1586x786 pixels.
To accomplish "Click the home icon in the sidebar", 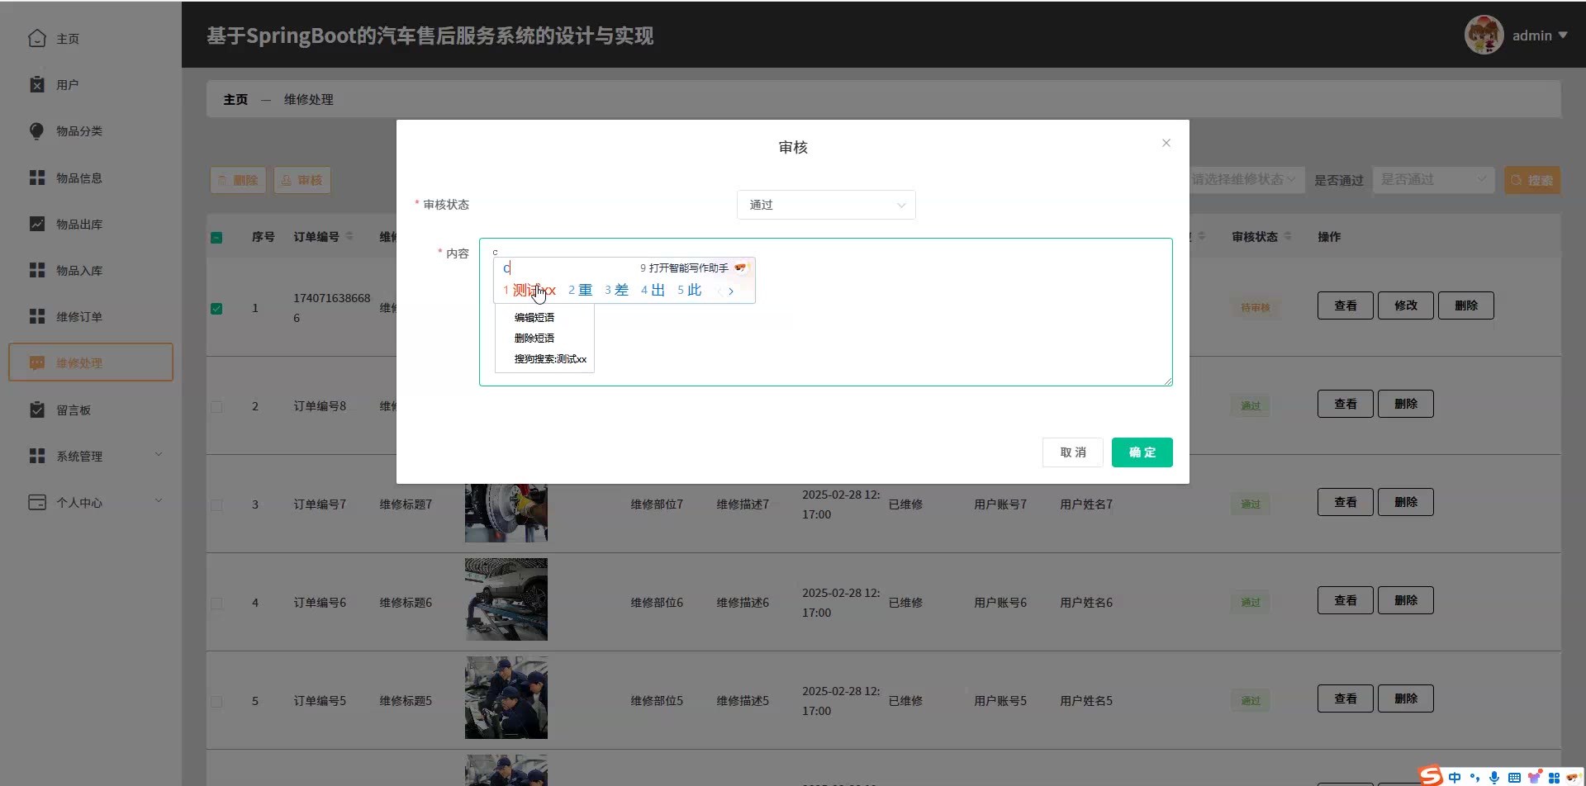I will pos(37,38).
